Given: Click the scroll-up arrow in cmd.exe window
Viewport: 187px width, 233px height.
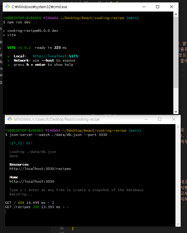Looking at the screenshot, I should (176, 14).
